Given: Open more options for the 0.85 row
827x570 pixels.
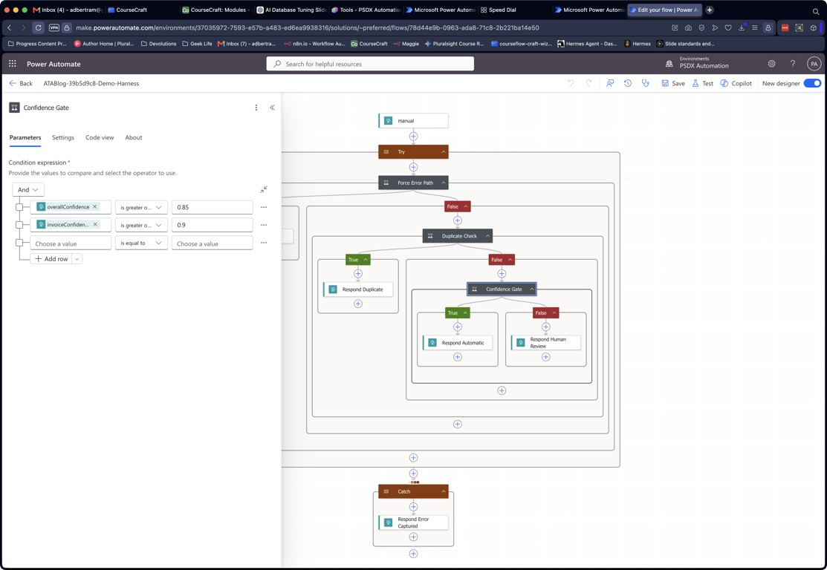Looking at the screenshot, I should pos(264,207).
